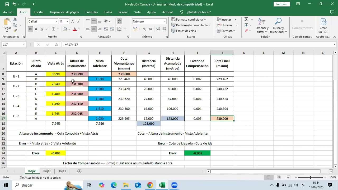The image size is (338, 190).
Task: Switch to Page Layout view in status bar
Action: (x=279, y=177)
